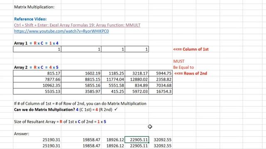Viewport: 266px width, 149px height.
Task: Select the 'Array 1 = R x C = 1 x 4' label
Action: click(x=36, y=43)
